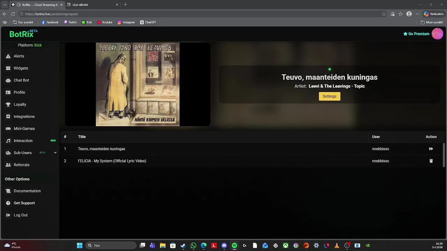This screenshot has width=447, height=251.
Task: Switch to the Uusi välilehti tab
Action: pyautogui.click(x=91, y=5)
